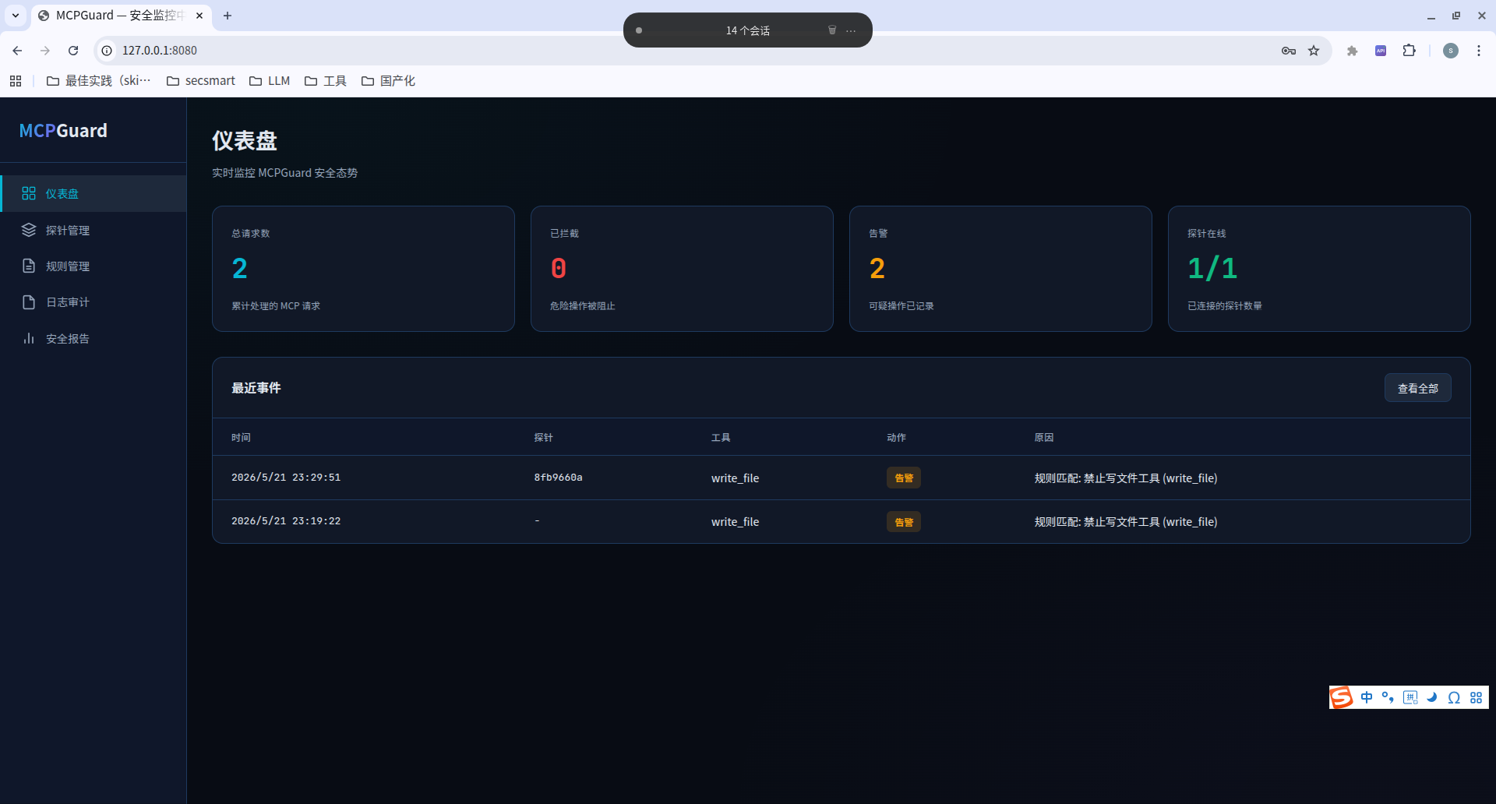Expand the tab search dropdown arrow
This screenshot has width=1496, height=804.
16,16
